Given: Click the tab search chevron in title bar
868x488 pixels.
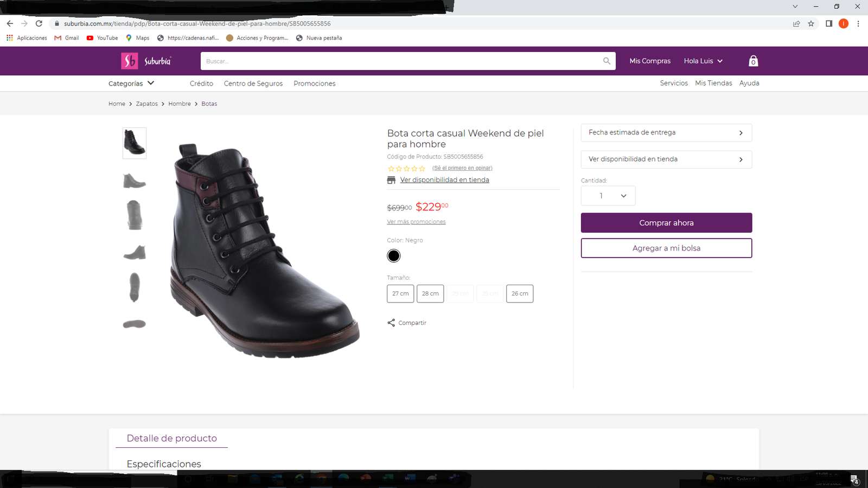Looking at the screenshot, I should [x=795, y=7].
